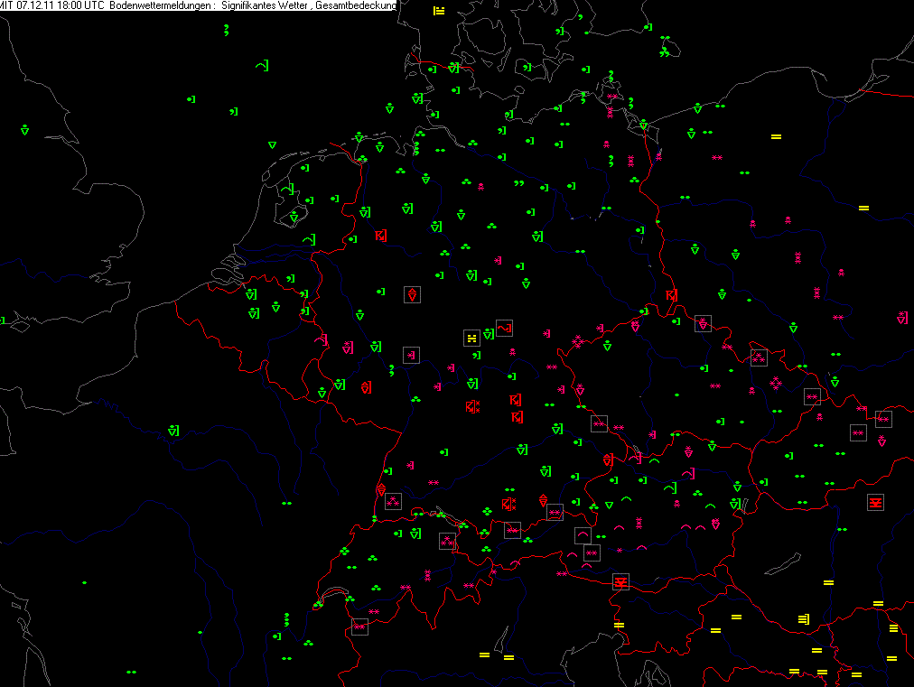This screenshot has width=914, height=687.
Task: Click the yellow fog symbol at top edge
Action: tap(439, 11)
